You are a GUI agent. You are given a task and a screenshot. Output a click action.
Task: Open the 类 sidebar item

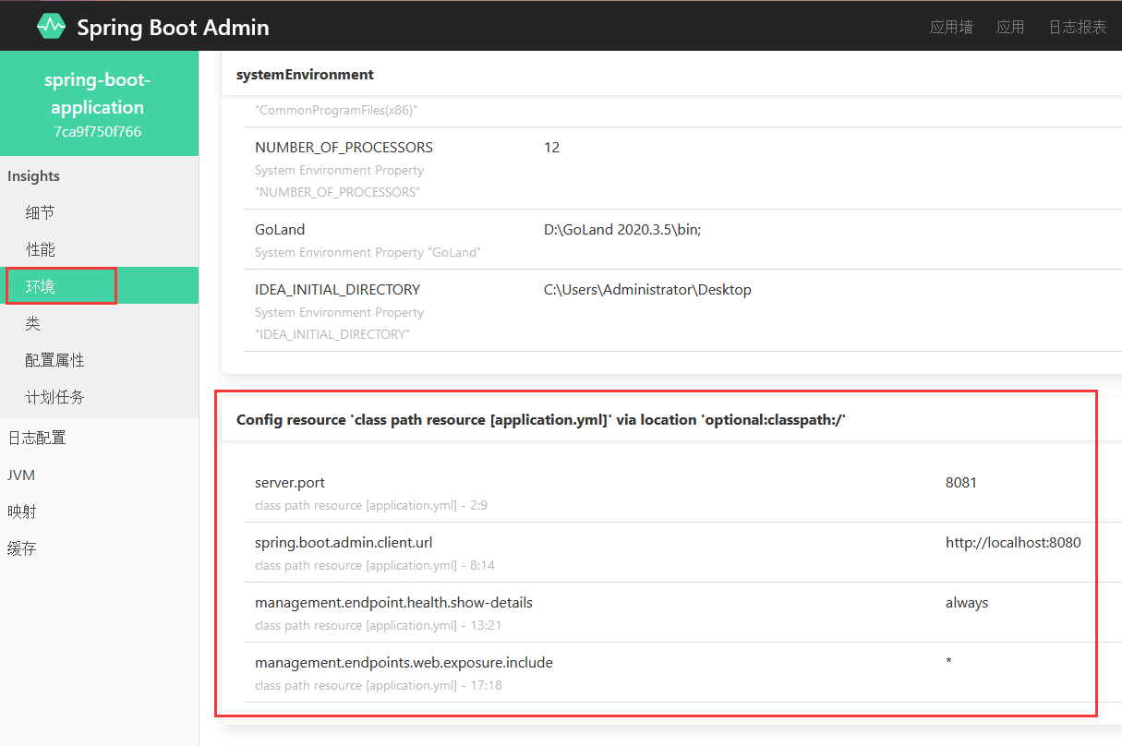point(99,323)
